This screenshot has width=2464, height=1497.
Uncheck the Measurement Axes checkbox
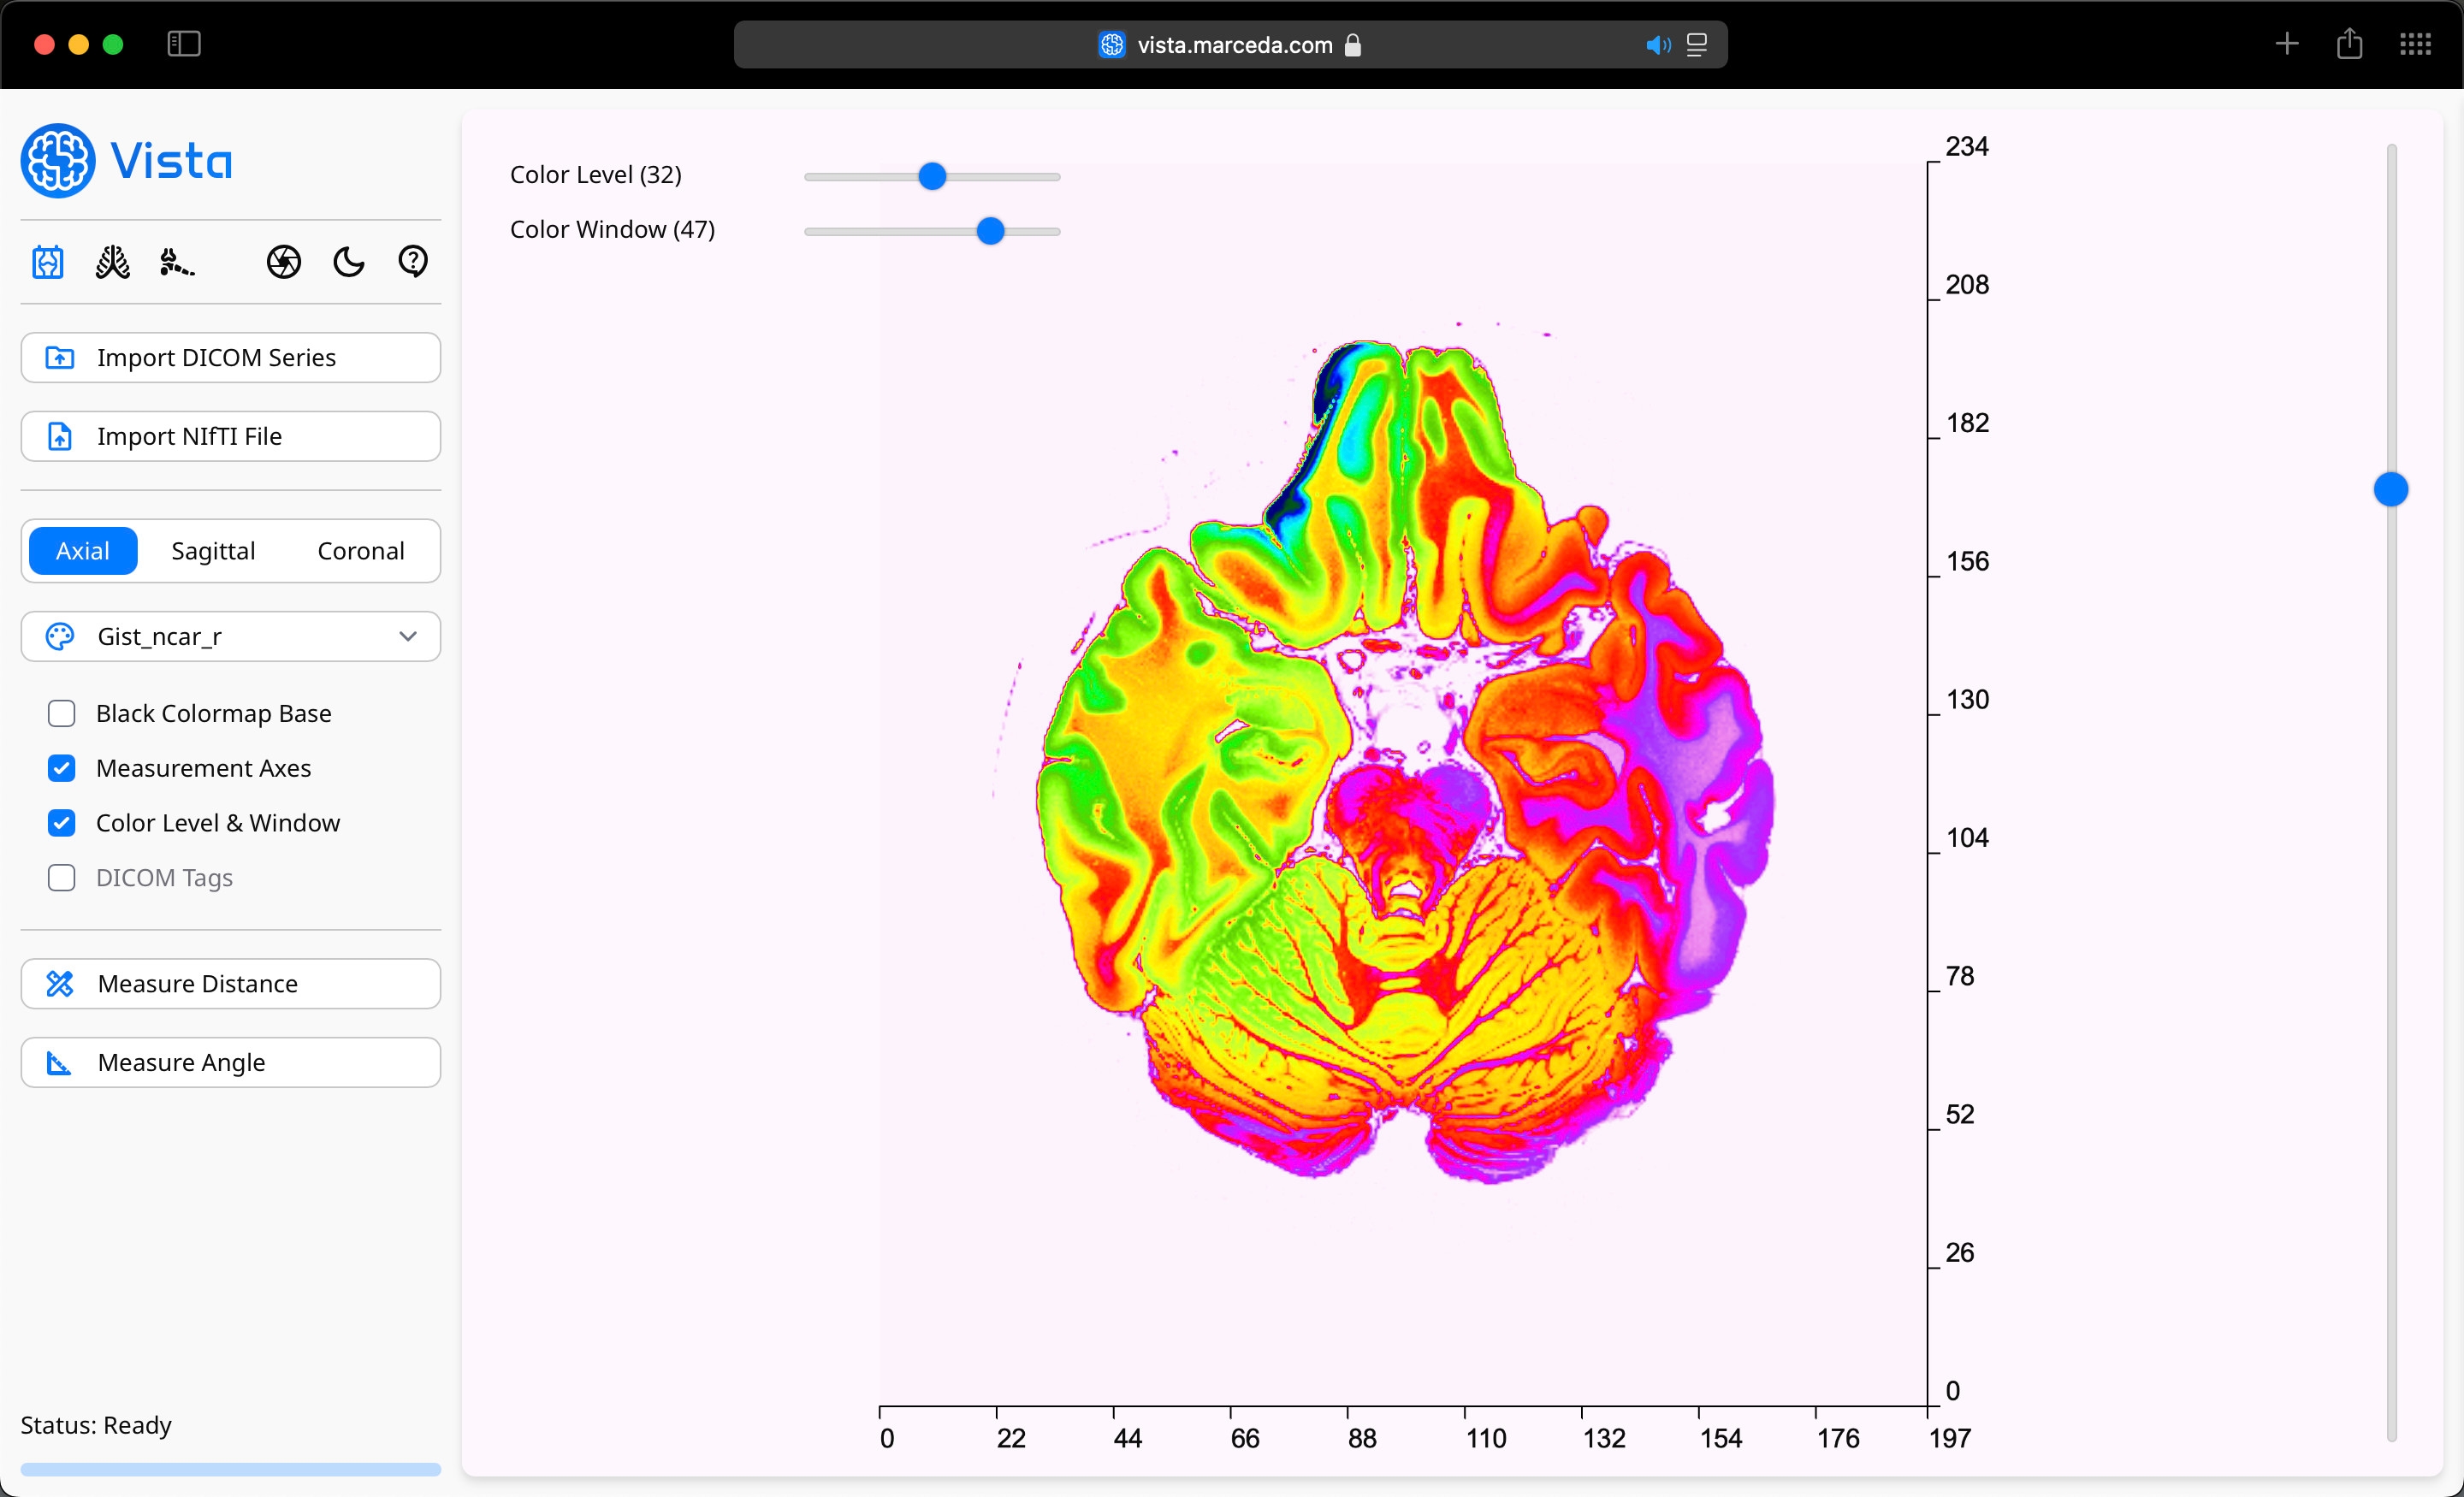62,769
